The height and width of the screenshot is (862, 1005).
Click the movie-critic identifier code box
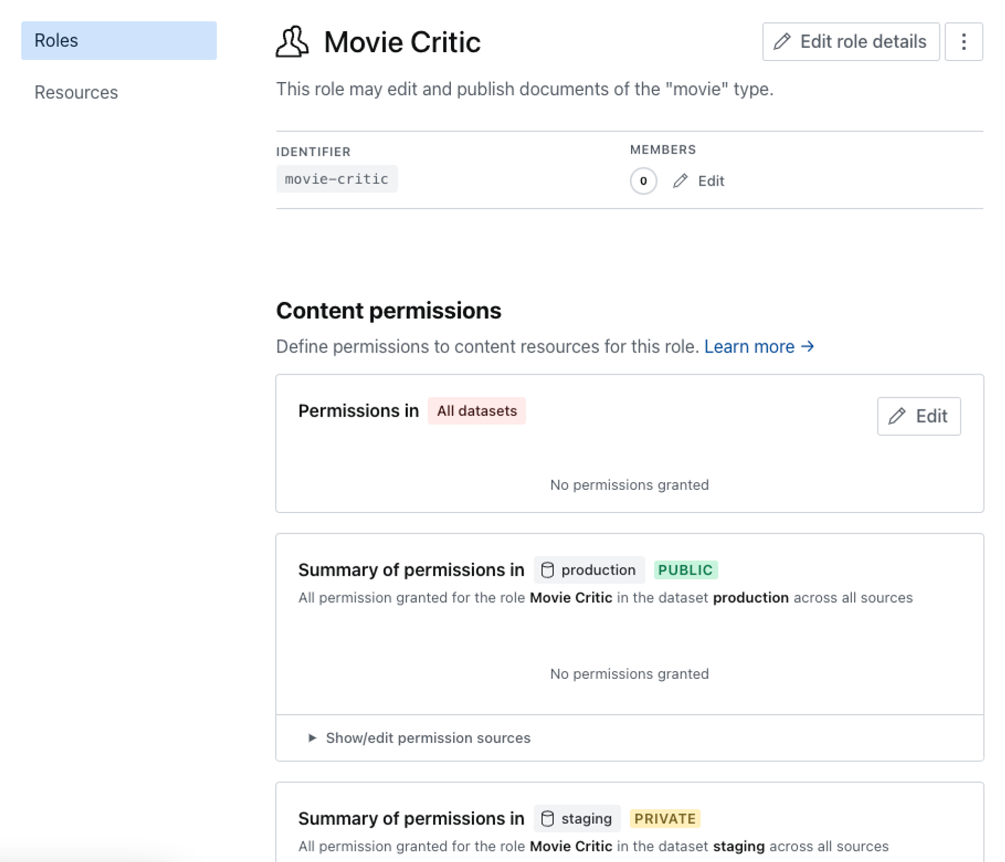pyautogui.click(x=337, y=179)
